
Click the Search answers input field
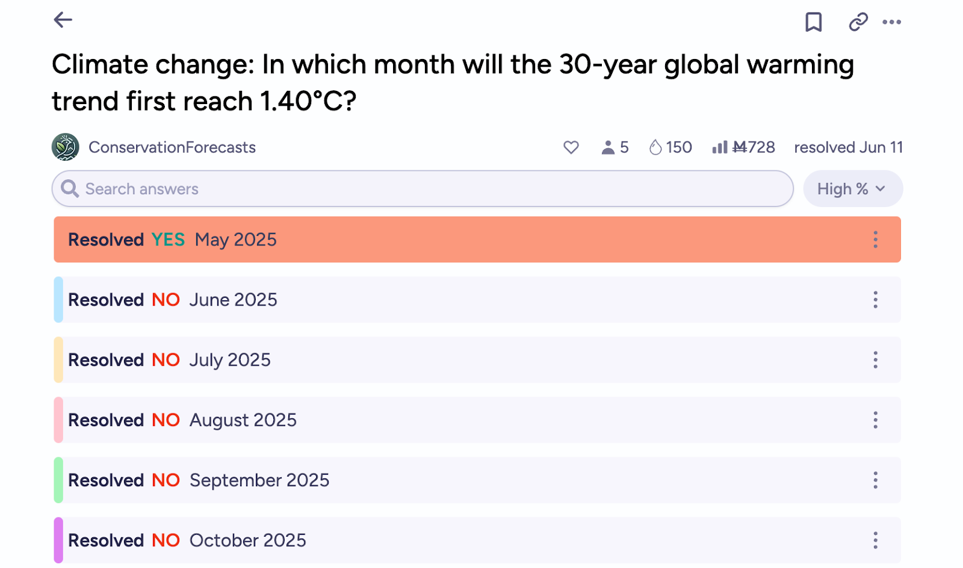pos(421,189)
